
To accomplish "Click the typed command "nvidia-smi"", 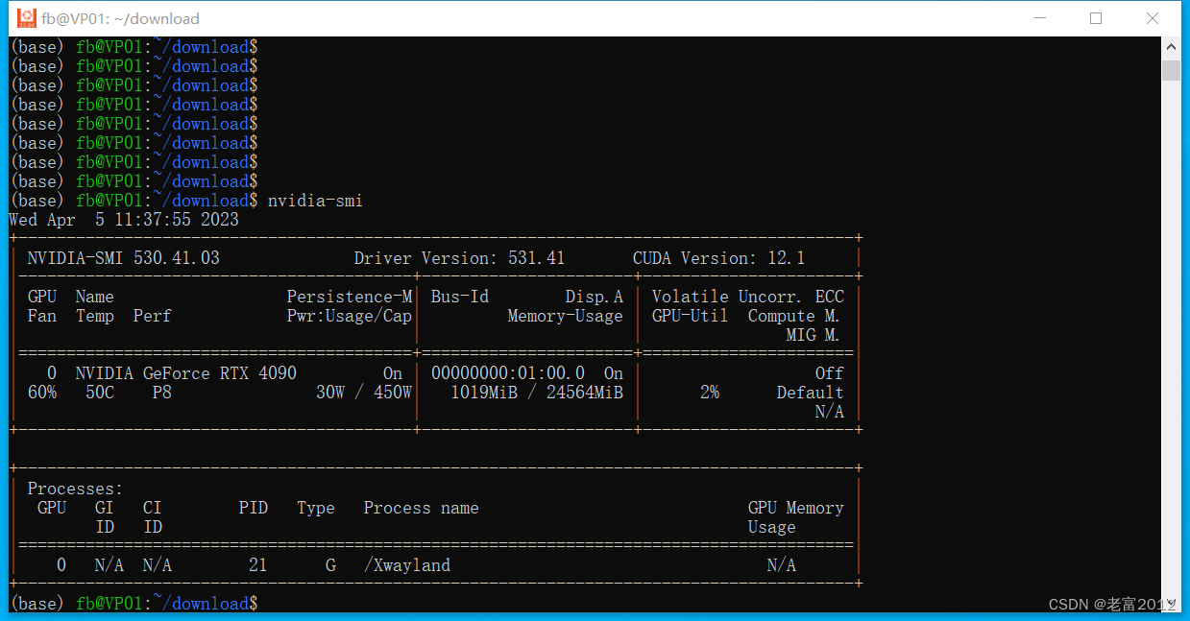I will pos(315,201).
